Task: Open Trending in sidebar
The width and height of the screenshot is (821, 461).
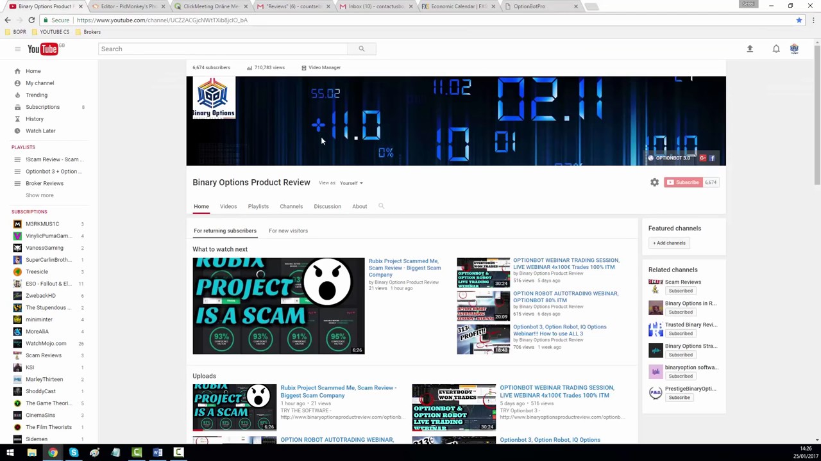Action: (37, 95)
